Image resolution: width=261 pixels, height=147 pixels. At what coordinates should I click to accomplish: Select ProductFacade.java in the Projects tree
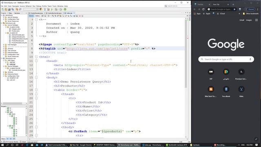click(x=18, y=41)
